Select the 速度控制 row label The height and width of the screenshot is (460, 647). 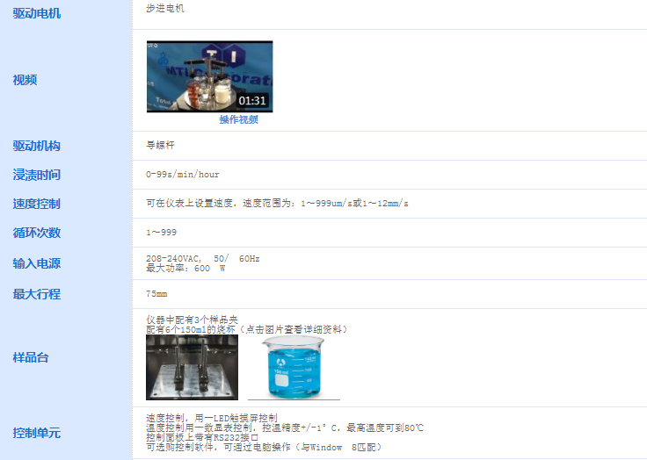tap(37, 204)
